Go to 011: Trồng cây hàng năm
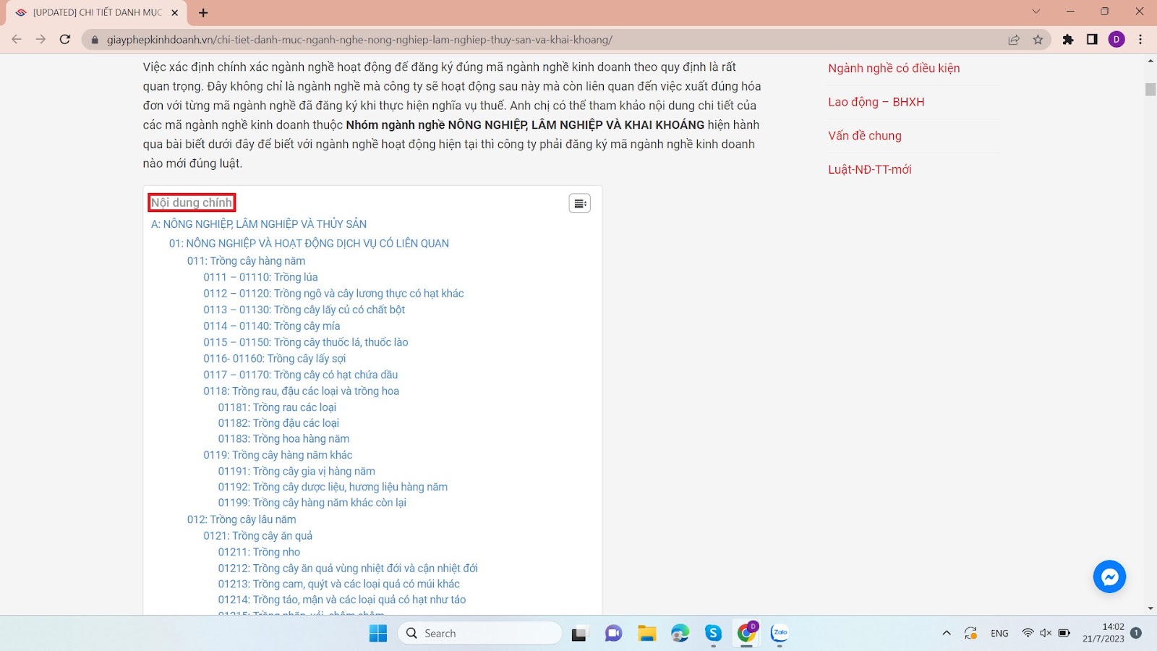The image size is (1157, 651). (x=246, y=261)
